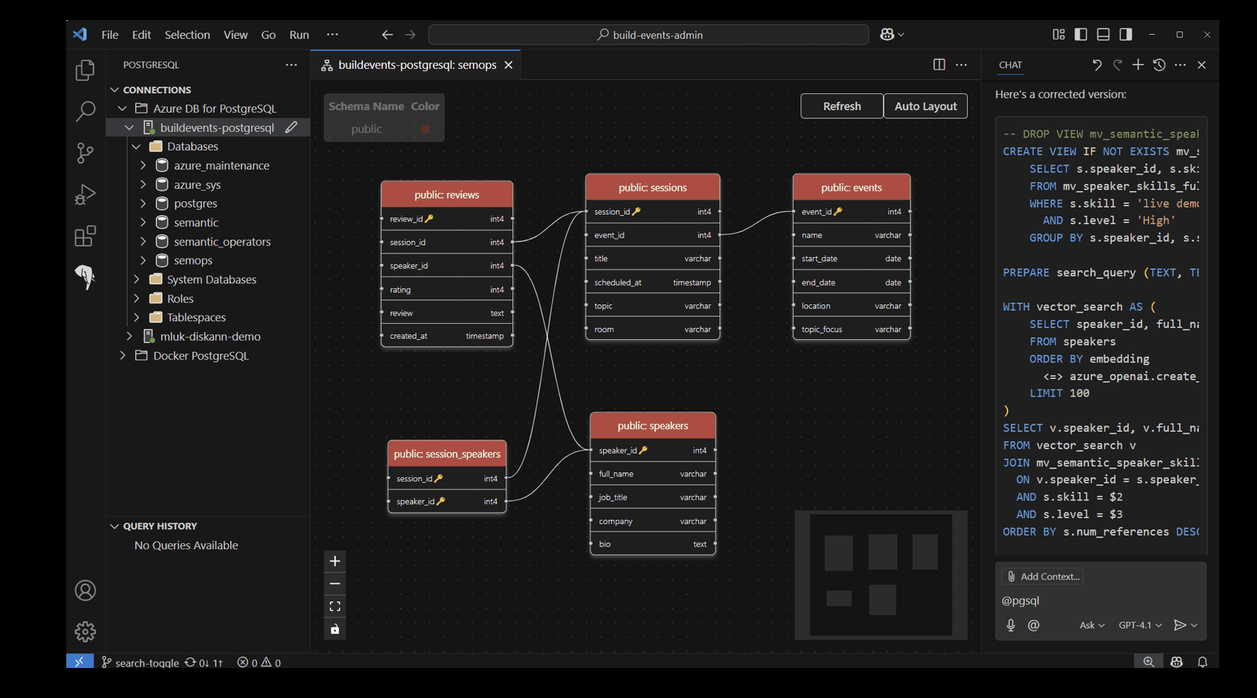Viewport: 1257px width, 698px height.
Task: Open chat history with the clock icon
Action: point(1159,64)
